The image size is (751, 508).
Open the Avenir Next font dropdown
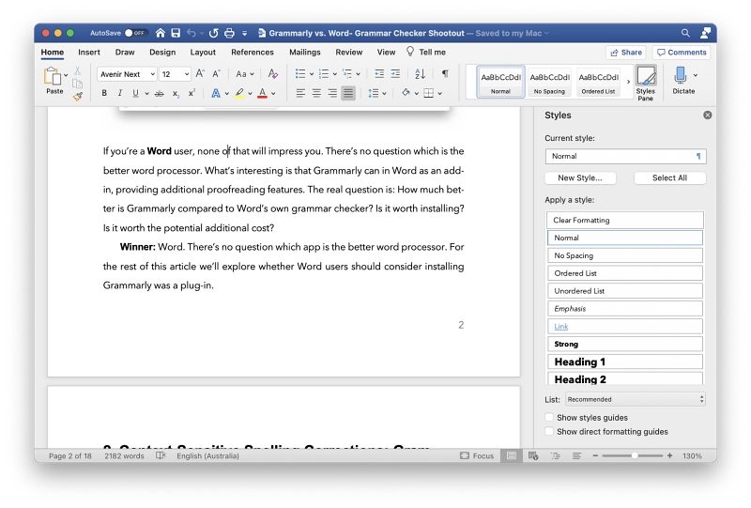click(127, 74)
